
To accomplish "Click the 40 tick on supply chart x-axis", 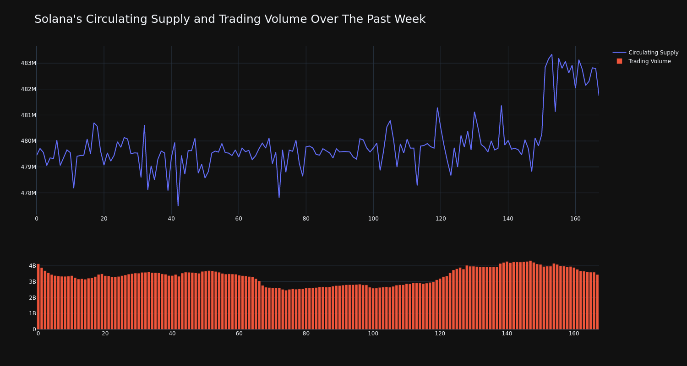I will click(171, 219).
